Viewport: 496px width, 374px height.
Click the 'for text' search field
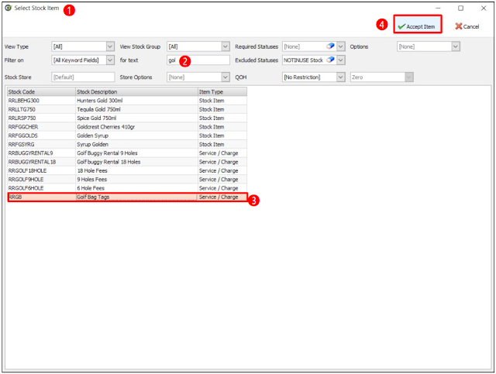(x=198, y=60)
